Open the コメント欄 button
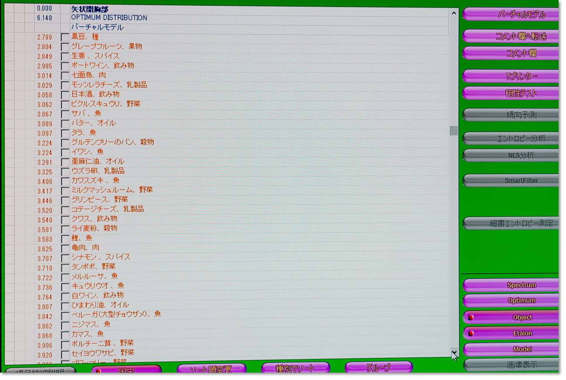This screenshot has height=380, width=566. pos(511,53)
